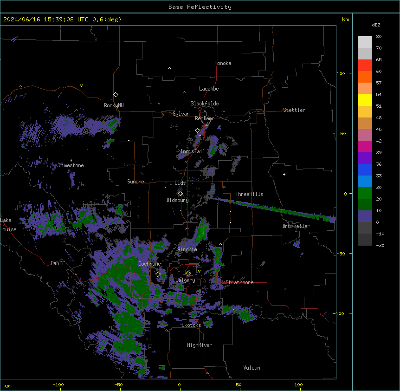Click the white plus marker east of ThreeHills
Viewport: 400px width, 391px height.
coord(284,174)
